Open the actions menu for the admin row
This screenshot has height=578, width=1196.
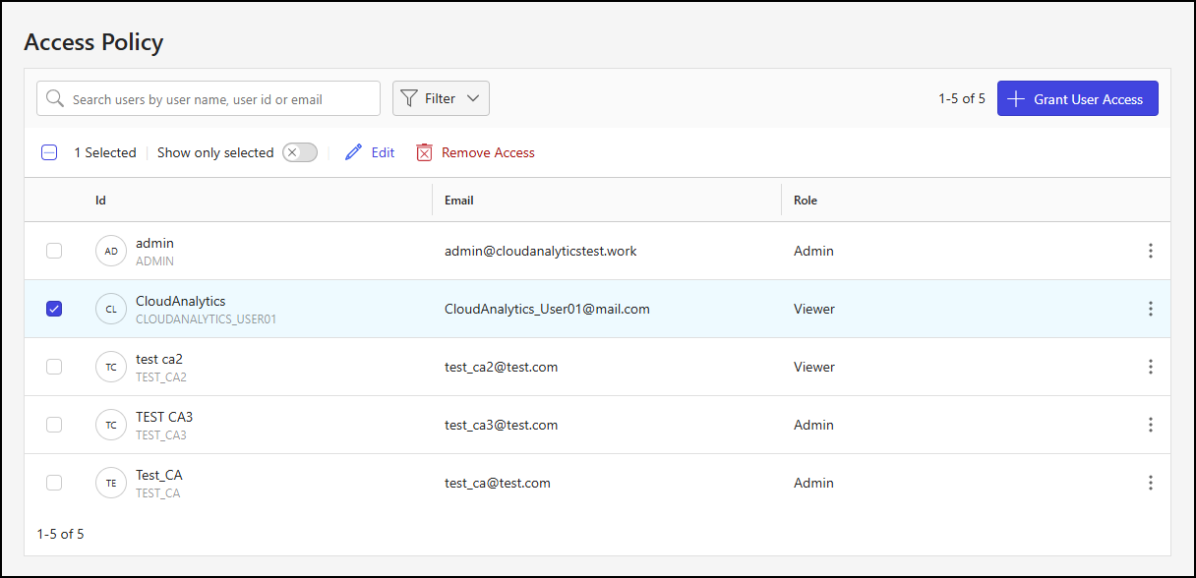tap(1150, 251)
